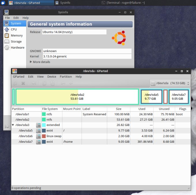Click the 0 operations pending status bar text

click(x=27, y=188)
